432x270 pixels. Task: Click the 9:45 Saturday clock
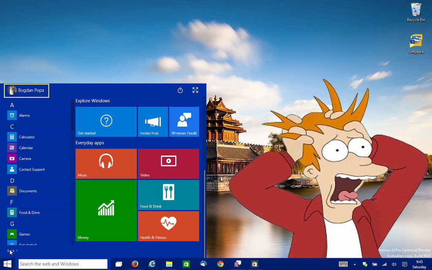tap(419, 264)
